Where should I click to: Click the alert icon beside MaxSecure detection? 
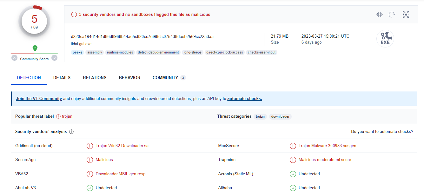[x=293, y=146]
